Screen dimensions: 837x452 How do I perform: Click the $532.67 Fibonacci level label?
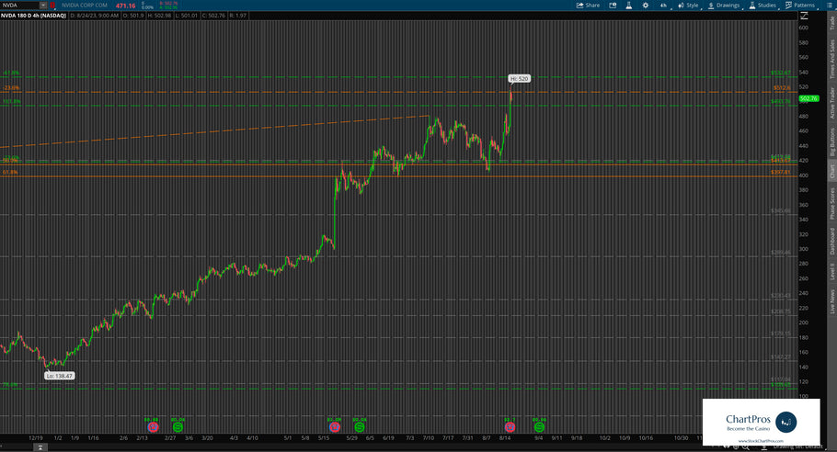point(780,73)
